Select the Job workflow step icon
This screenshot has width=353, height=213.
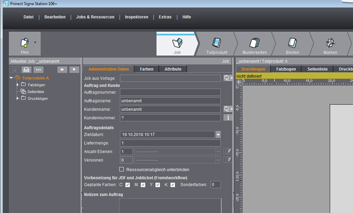click(177, 43)
